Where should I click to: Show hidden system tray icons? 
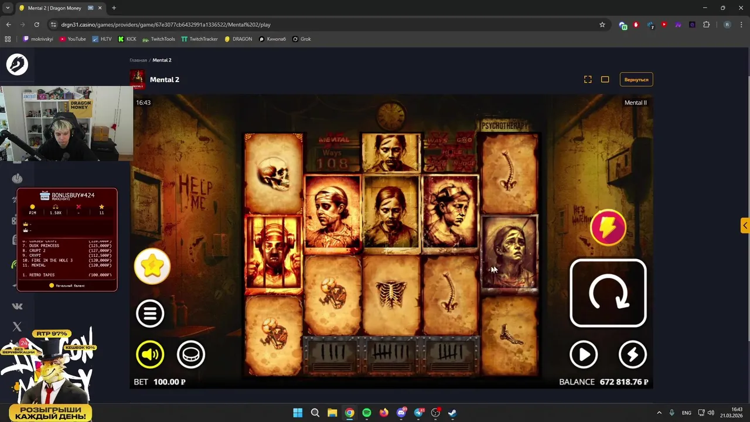click(x=659, y=413)
